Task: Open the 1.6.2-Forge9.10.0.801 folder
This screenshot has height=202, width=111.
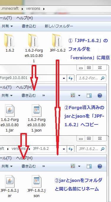Action: (x=34, y=48)
